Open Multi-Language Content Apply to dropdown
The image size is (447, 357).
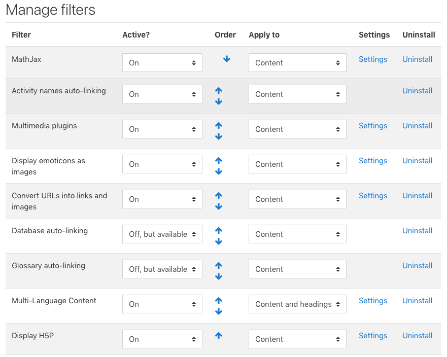click(297, 304)
